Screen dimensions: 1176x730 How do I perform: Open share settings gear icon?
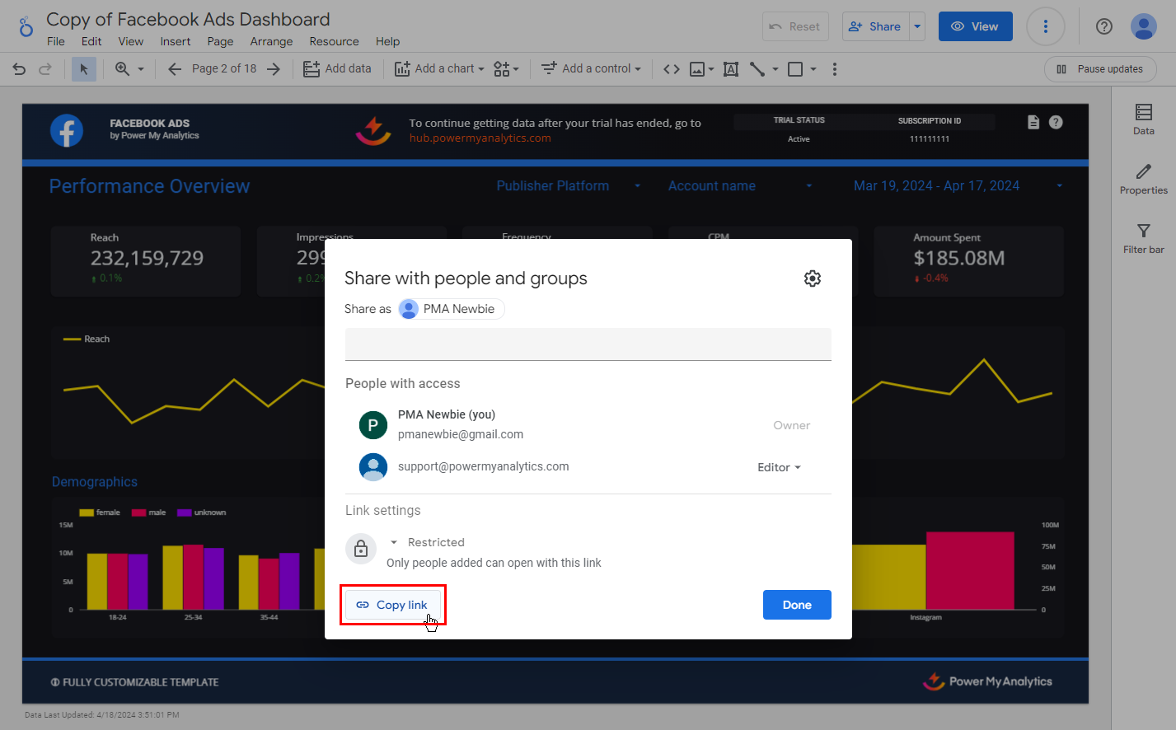(812, 278)
